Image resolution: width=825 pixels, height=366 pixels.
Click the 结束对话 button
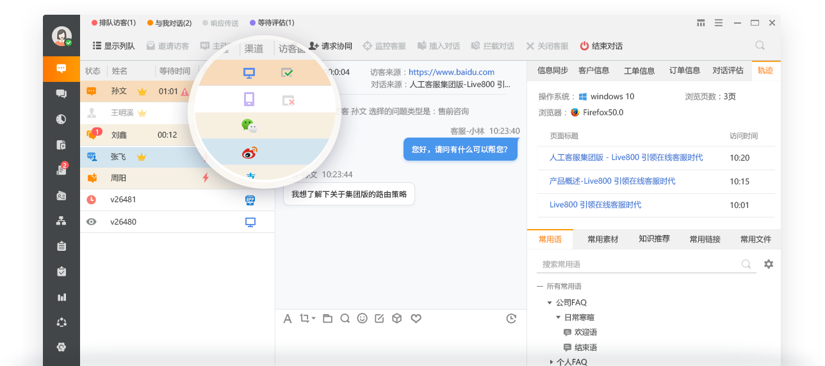[601, 46]
